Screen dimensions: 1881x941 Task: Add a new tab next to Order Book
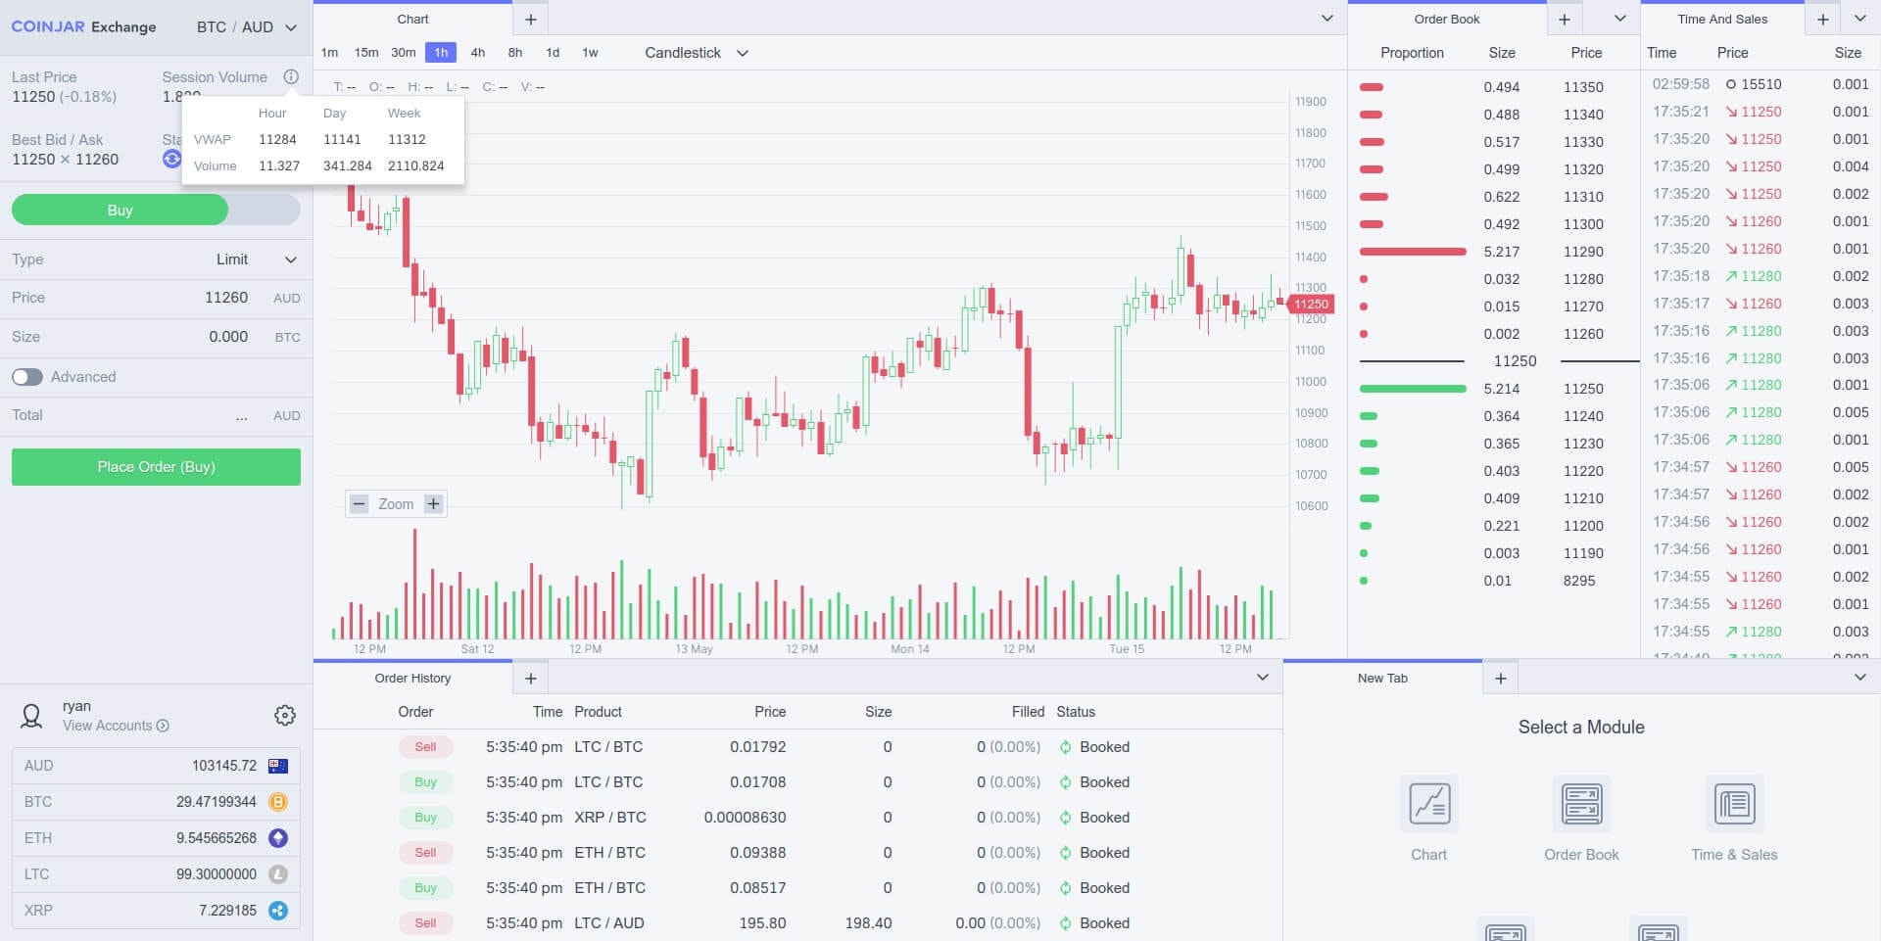[x=1565, y=20]
